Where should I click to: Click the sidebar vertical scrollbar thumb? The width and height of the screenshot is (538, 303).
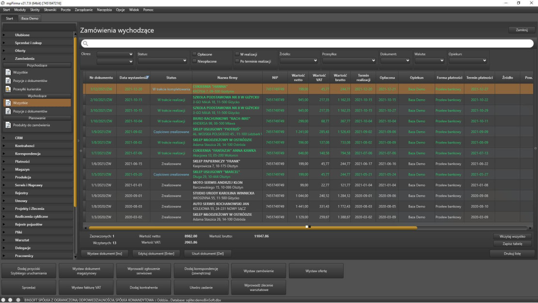point(75,122)
